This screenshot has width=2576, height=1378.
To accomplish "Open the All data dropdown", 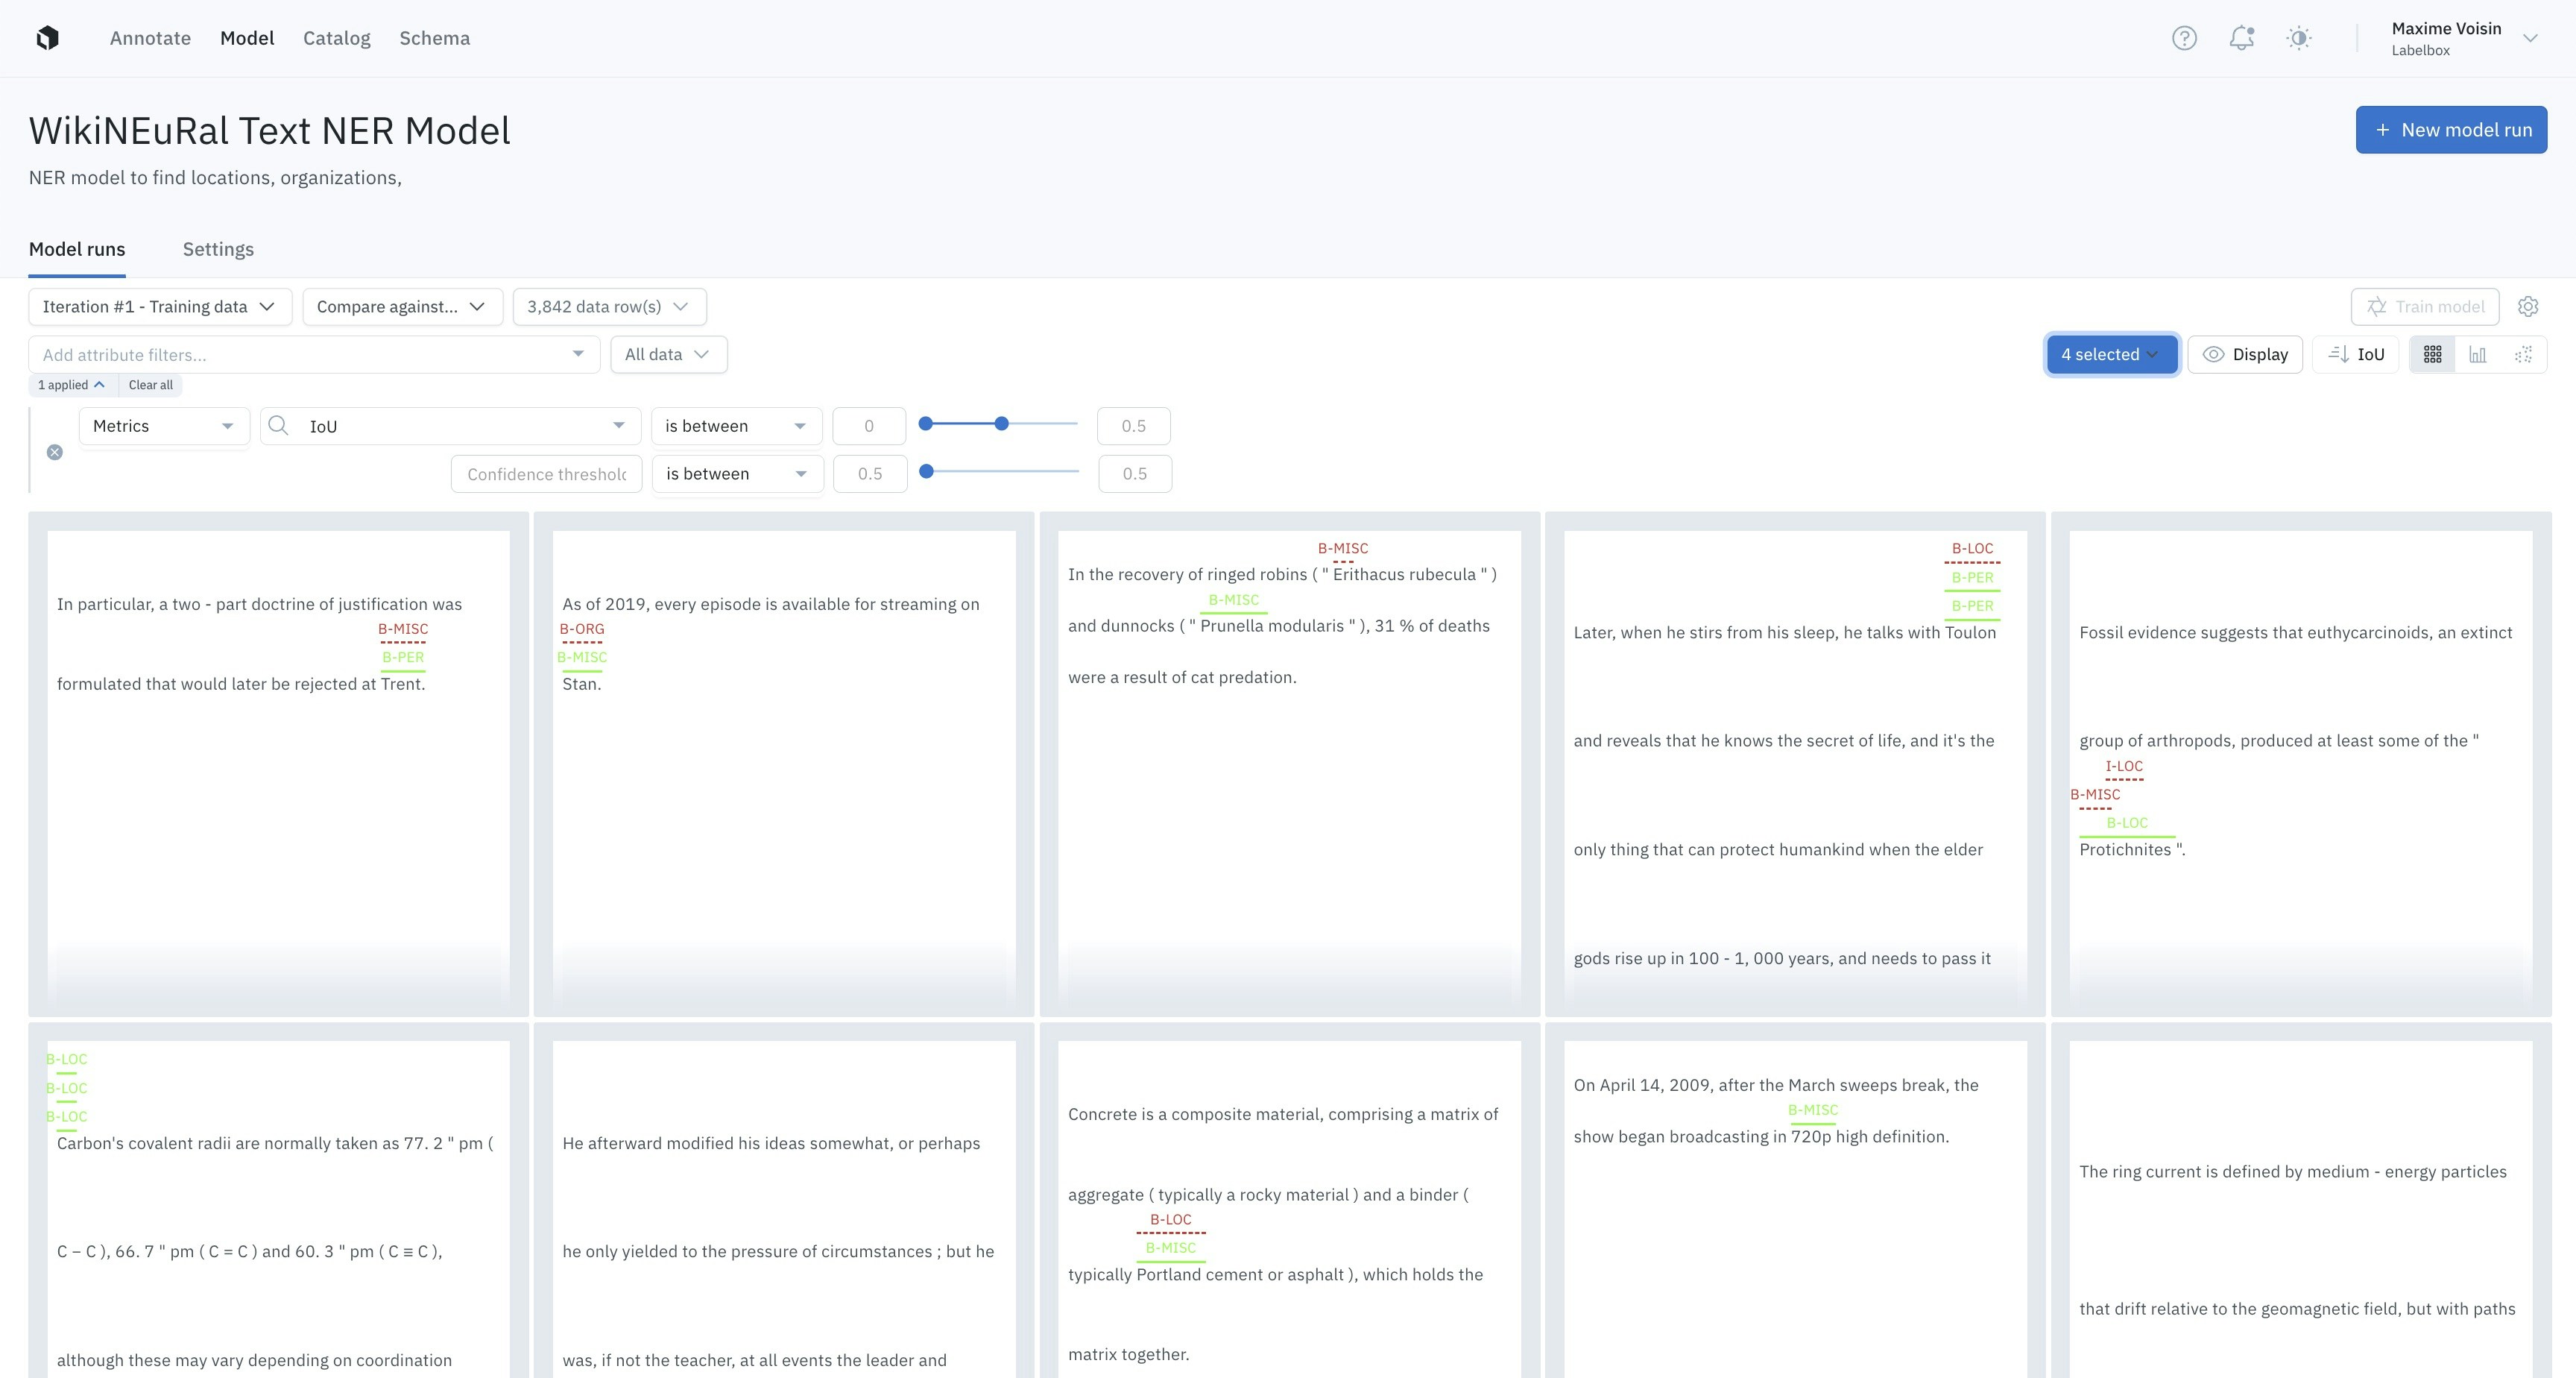I will coord(669,354).
